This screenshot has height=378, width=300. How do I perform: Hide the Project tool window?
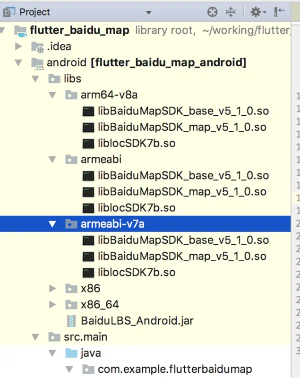[279, 12]
